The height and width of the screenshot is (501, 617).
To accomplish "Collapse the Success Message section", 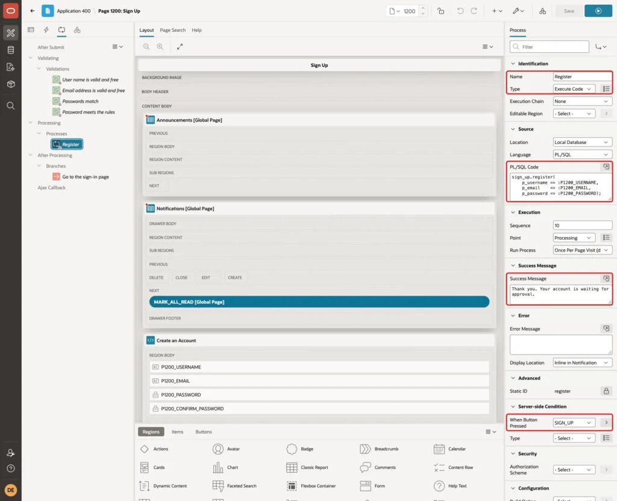I will pos(513,266).
